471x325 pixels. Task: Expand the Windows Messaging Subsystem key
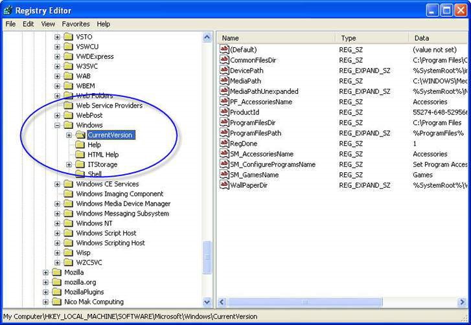click(57, 214)
